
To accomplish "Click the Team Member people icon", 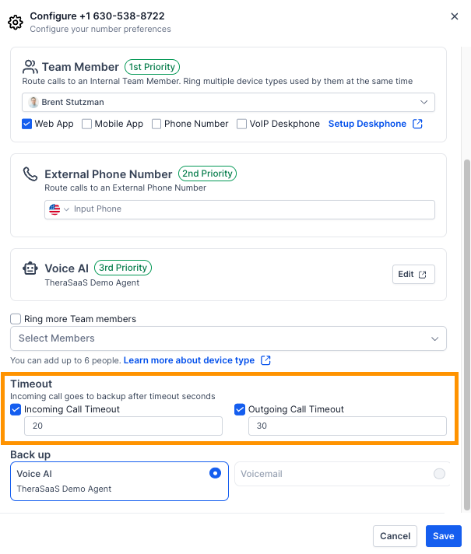I will coord(30,67).
